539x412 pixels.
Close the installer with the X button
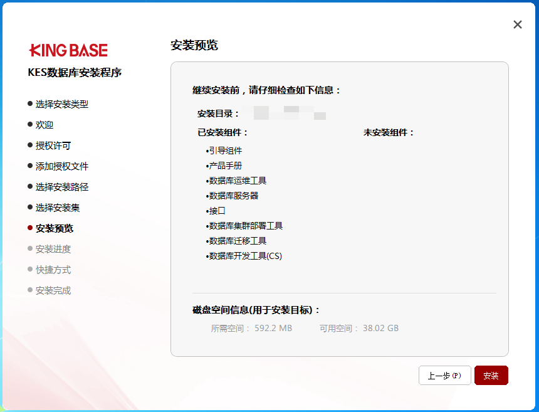tap(517, 24)
